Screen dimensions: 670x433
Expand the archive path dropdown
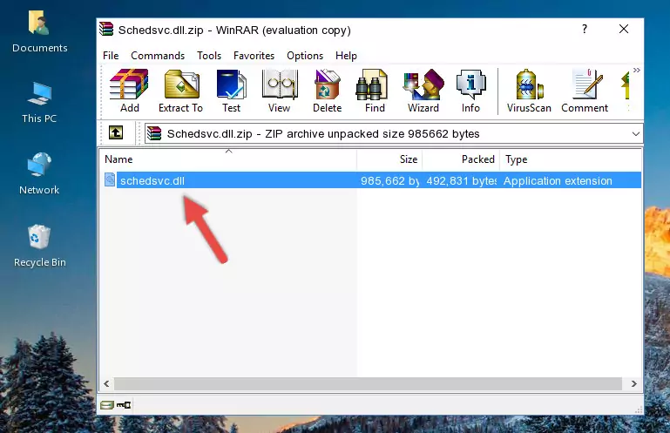635,134
